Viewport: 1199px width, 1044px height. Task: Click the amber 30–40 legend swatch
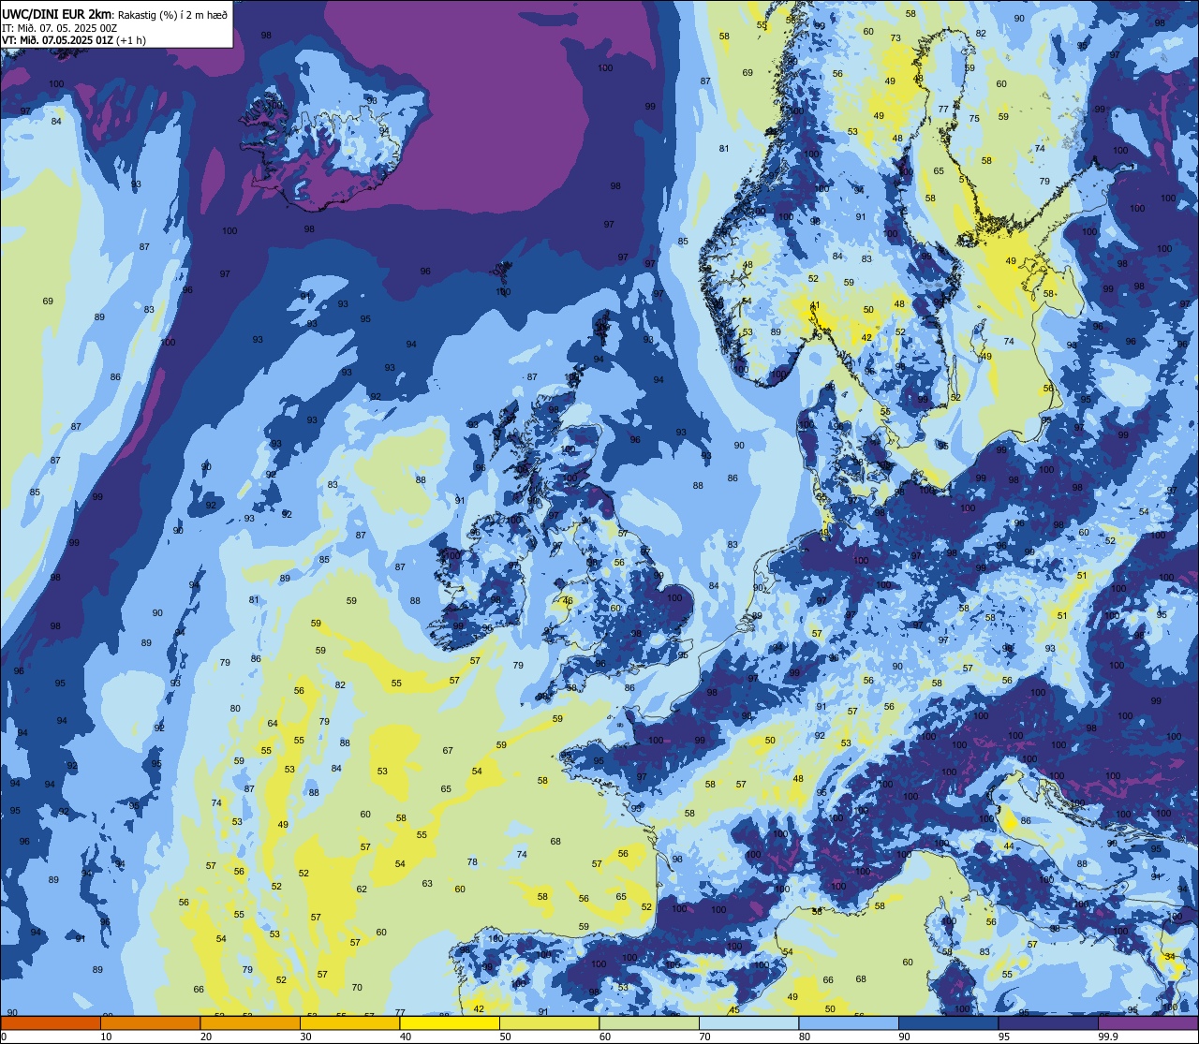[349, 1023]
